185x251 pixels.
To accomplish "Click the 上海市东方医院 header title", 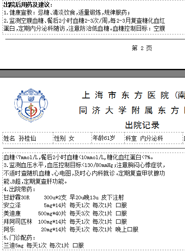I will (x=133, y=95).
